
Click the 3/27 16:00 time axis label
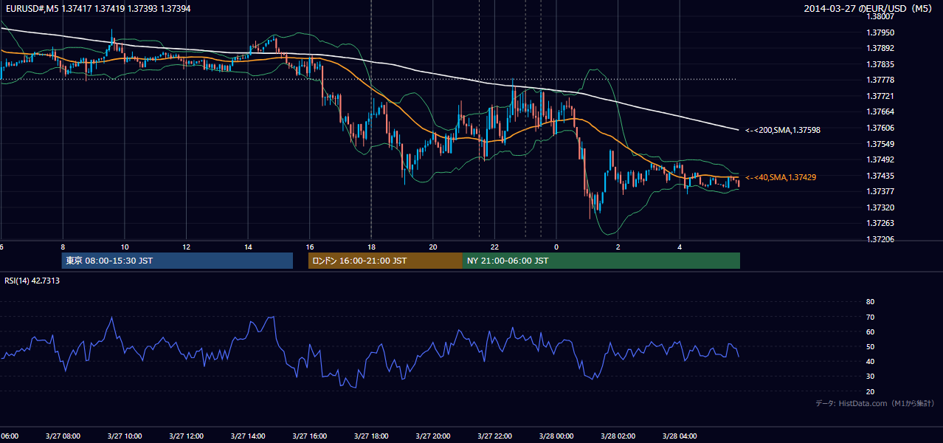click(309, 436)
